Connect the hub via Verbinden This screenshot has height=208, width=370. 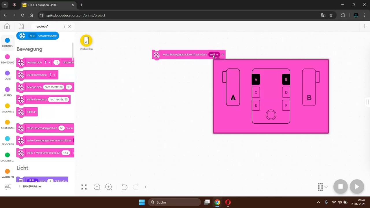pos(86,41)
